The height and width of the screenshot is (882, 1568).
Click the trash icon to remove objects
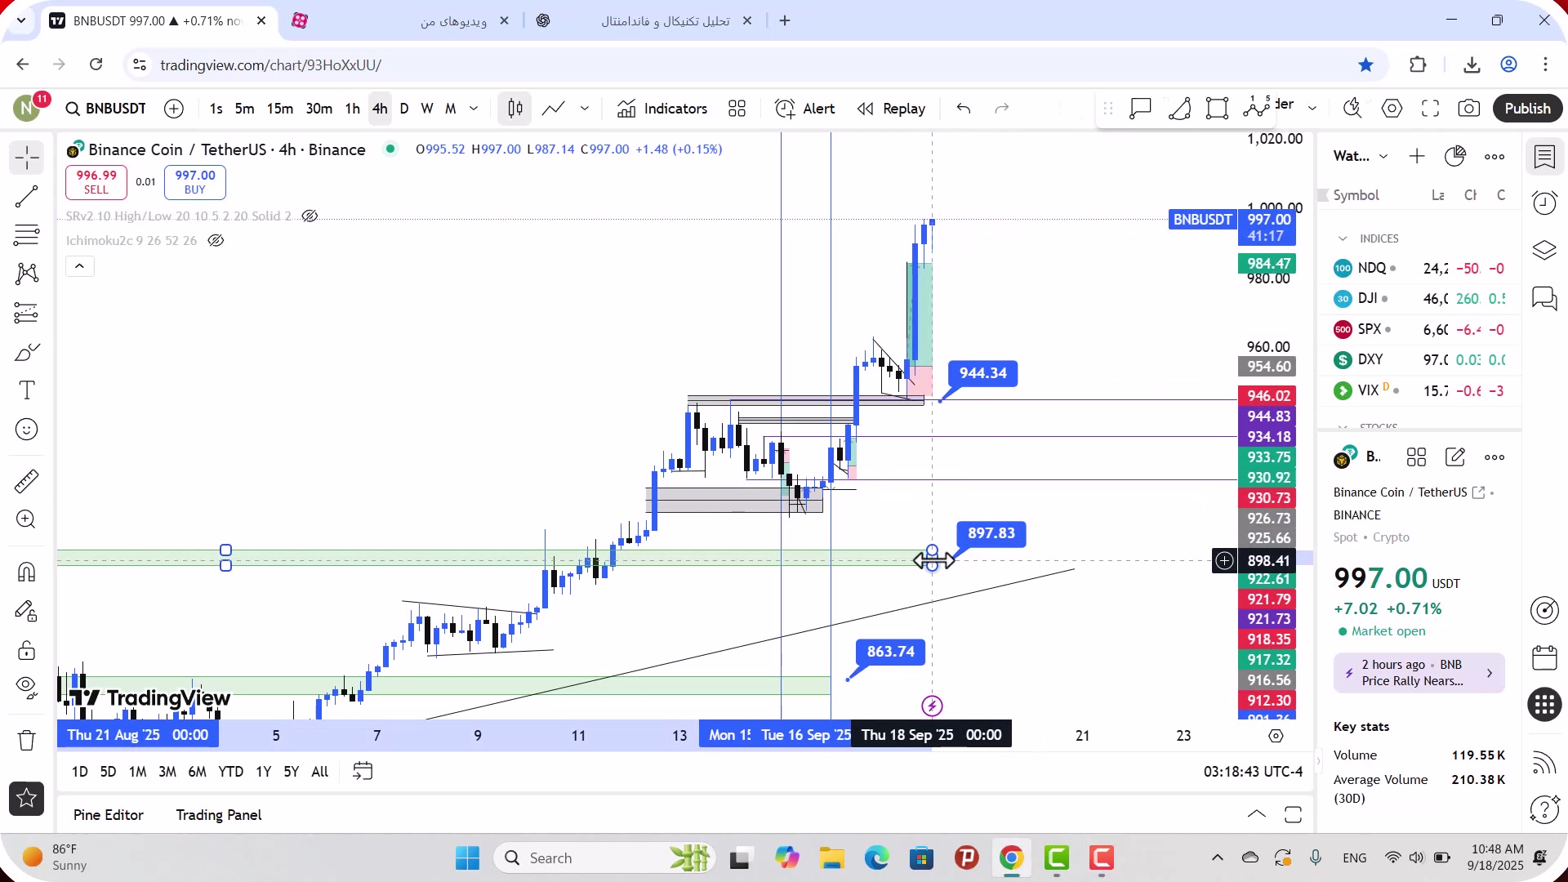tap(26, 741)
